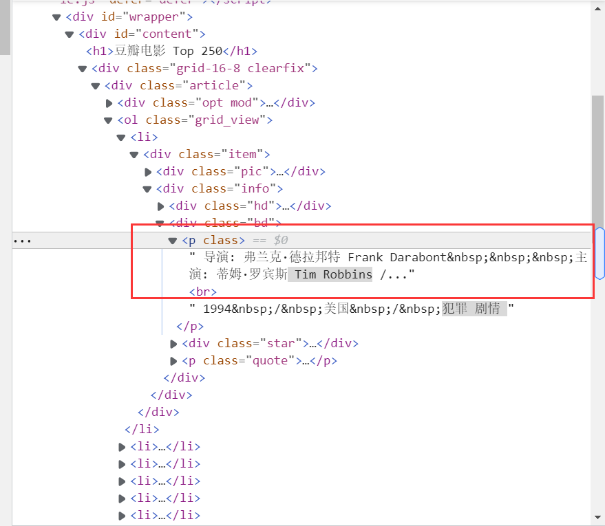605x526 pixels.
Task: Collapse the selected p class element
Action: [173, 241]
